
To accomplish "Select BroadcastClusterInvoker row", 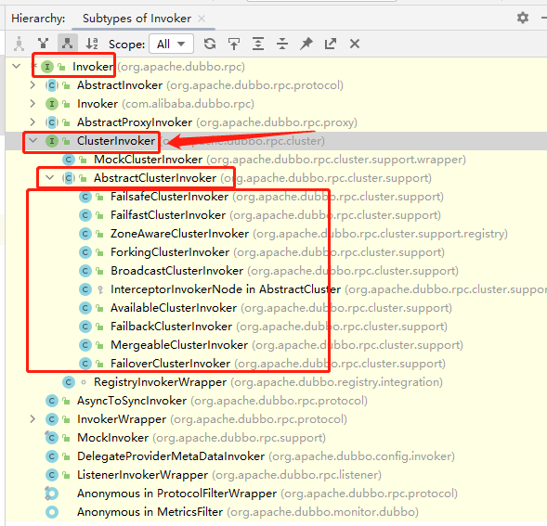I will (276, 271).
